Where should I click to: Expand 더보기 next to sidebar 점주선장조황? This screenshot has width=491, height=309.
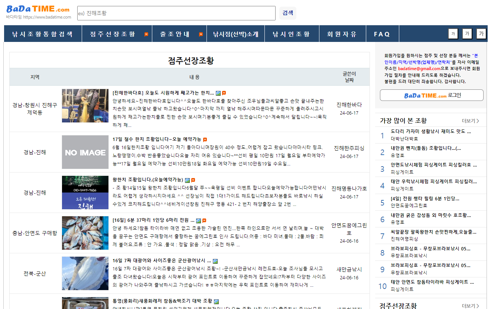[x=471, y=306]
